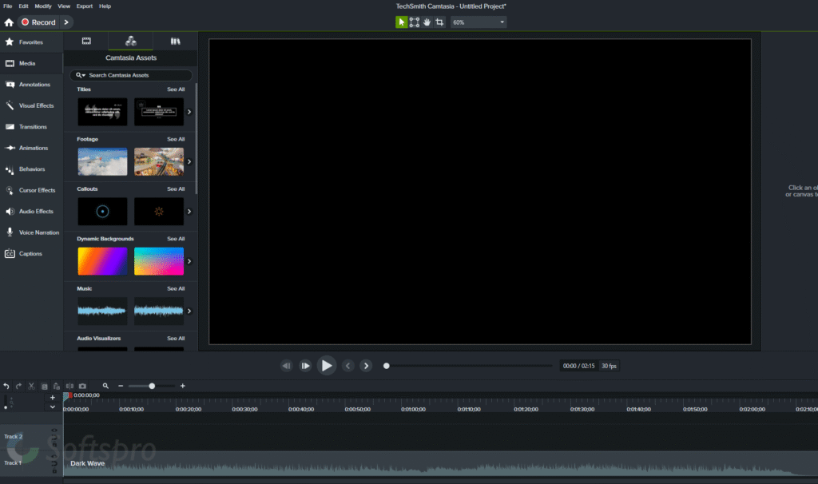This screenshot has height=484, width=818.
Task: Export frame with the camera icon
Action: pos(82,387)
